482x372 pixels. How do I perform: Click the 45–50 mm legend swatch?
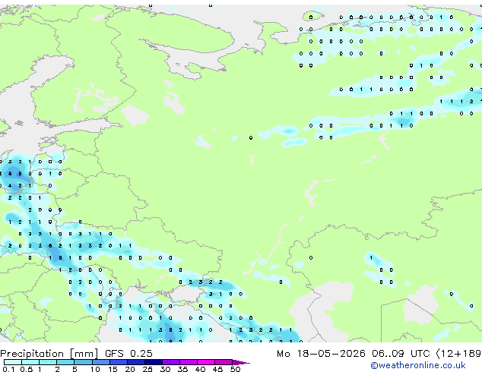click(x=224, y=362)
